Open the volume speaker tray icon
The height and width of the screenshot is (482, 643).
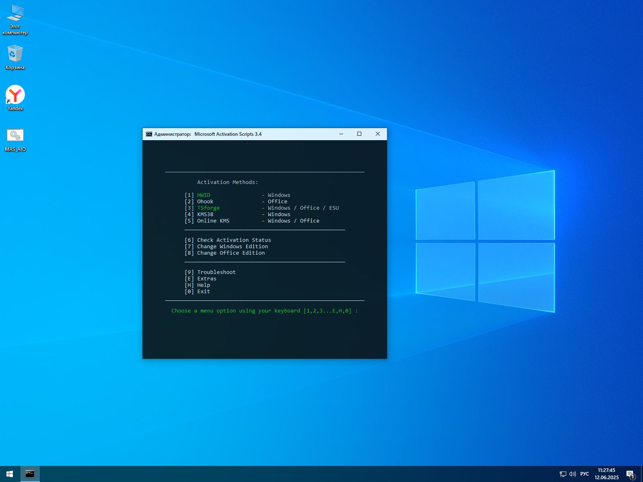click(573, 474)
